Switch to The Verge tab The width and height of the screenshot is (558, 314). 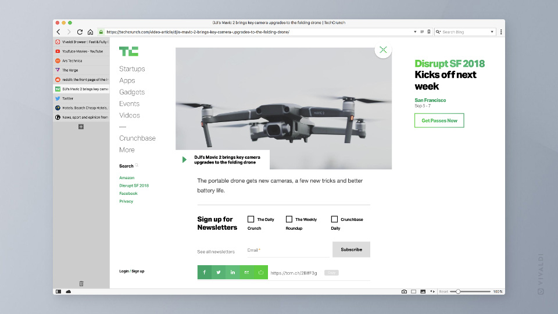tap(81, 70)
